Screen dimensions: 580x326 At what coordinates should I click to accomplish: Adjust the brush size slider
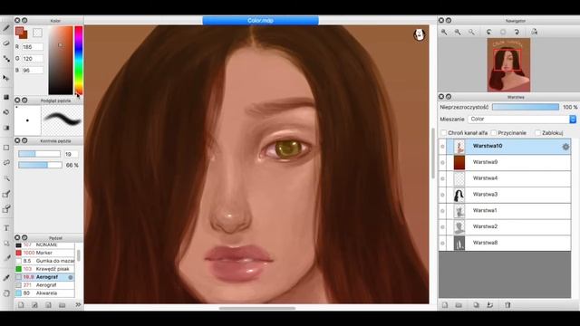39,154
